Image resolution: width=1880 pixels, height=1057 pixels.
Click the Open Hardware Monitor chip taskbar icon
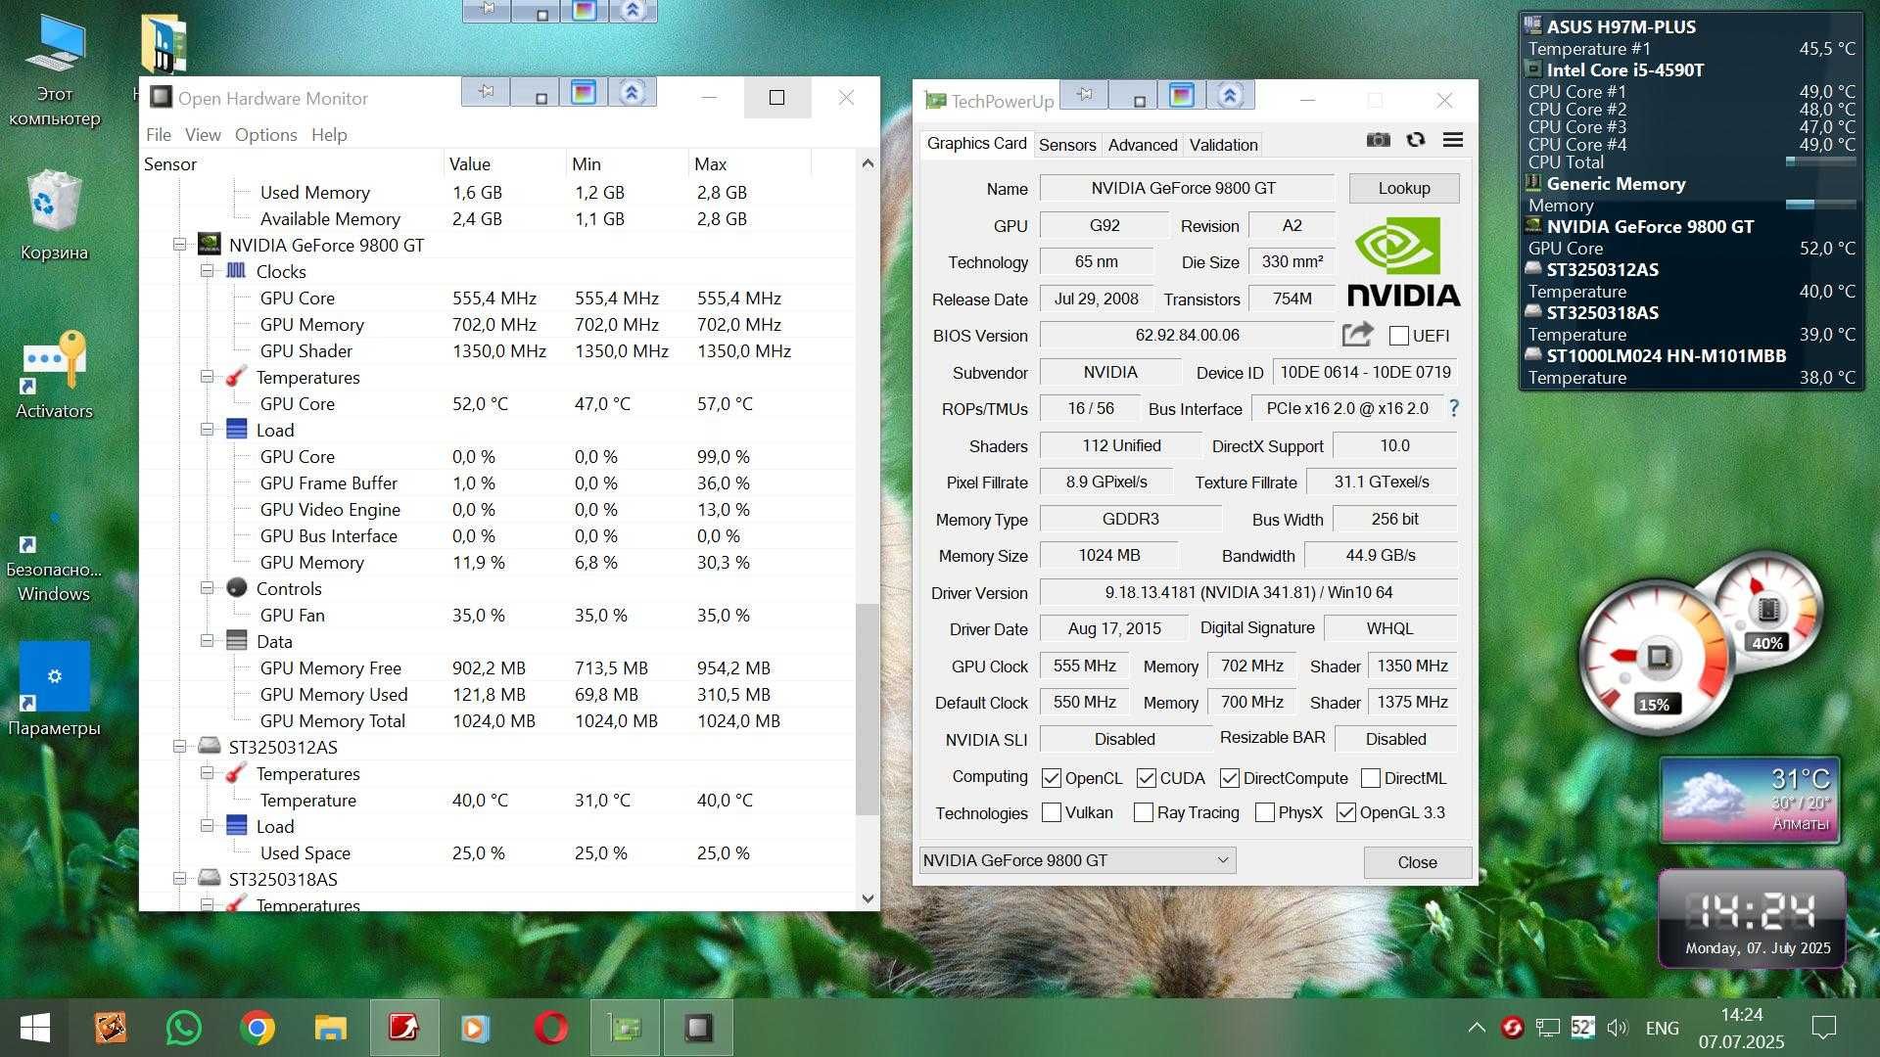[698, 1028]
